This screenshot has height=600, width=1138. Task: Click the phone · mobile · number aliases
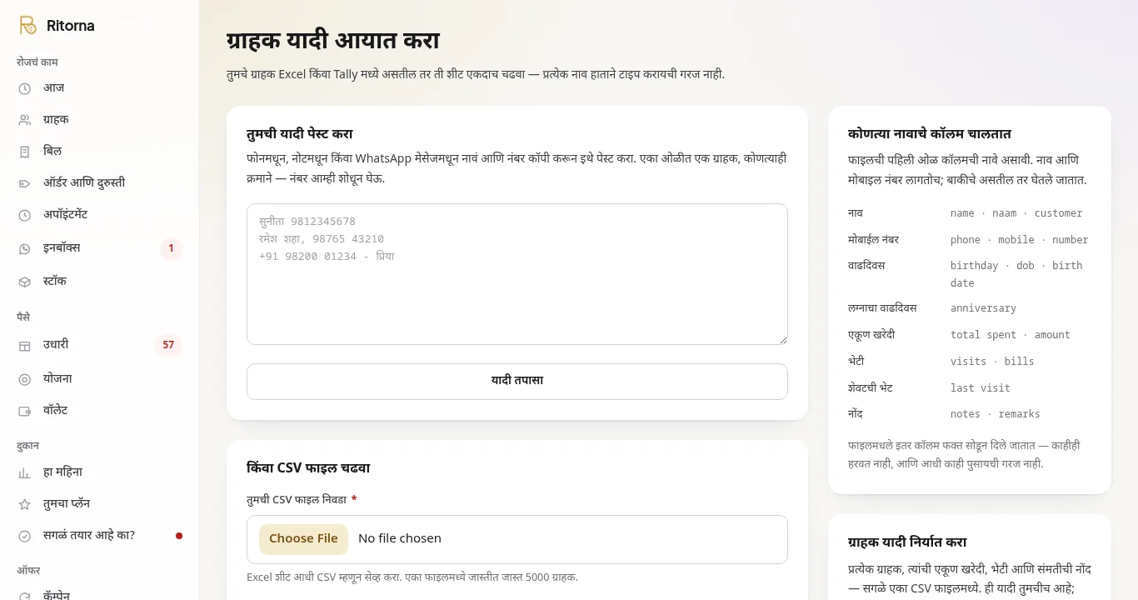[x=1019, y=240]
